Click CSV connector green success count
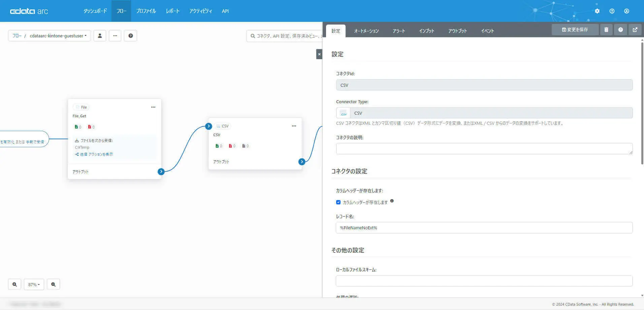The width and height of the screenshot is (644, 310). click(219, 146)
